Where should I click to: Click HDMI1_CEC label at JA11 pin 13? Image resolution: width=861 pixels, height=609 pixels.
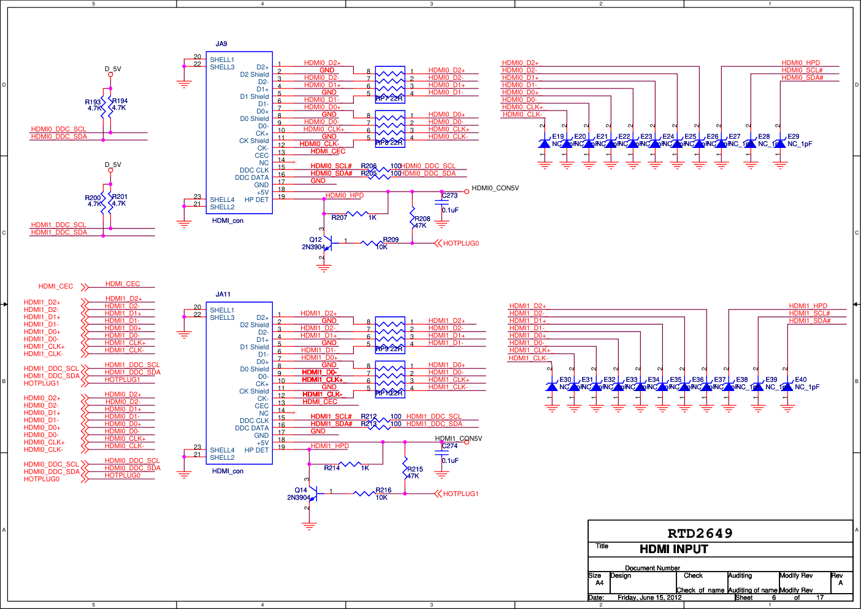coord(320,401)
